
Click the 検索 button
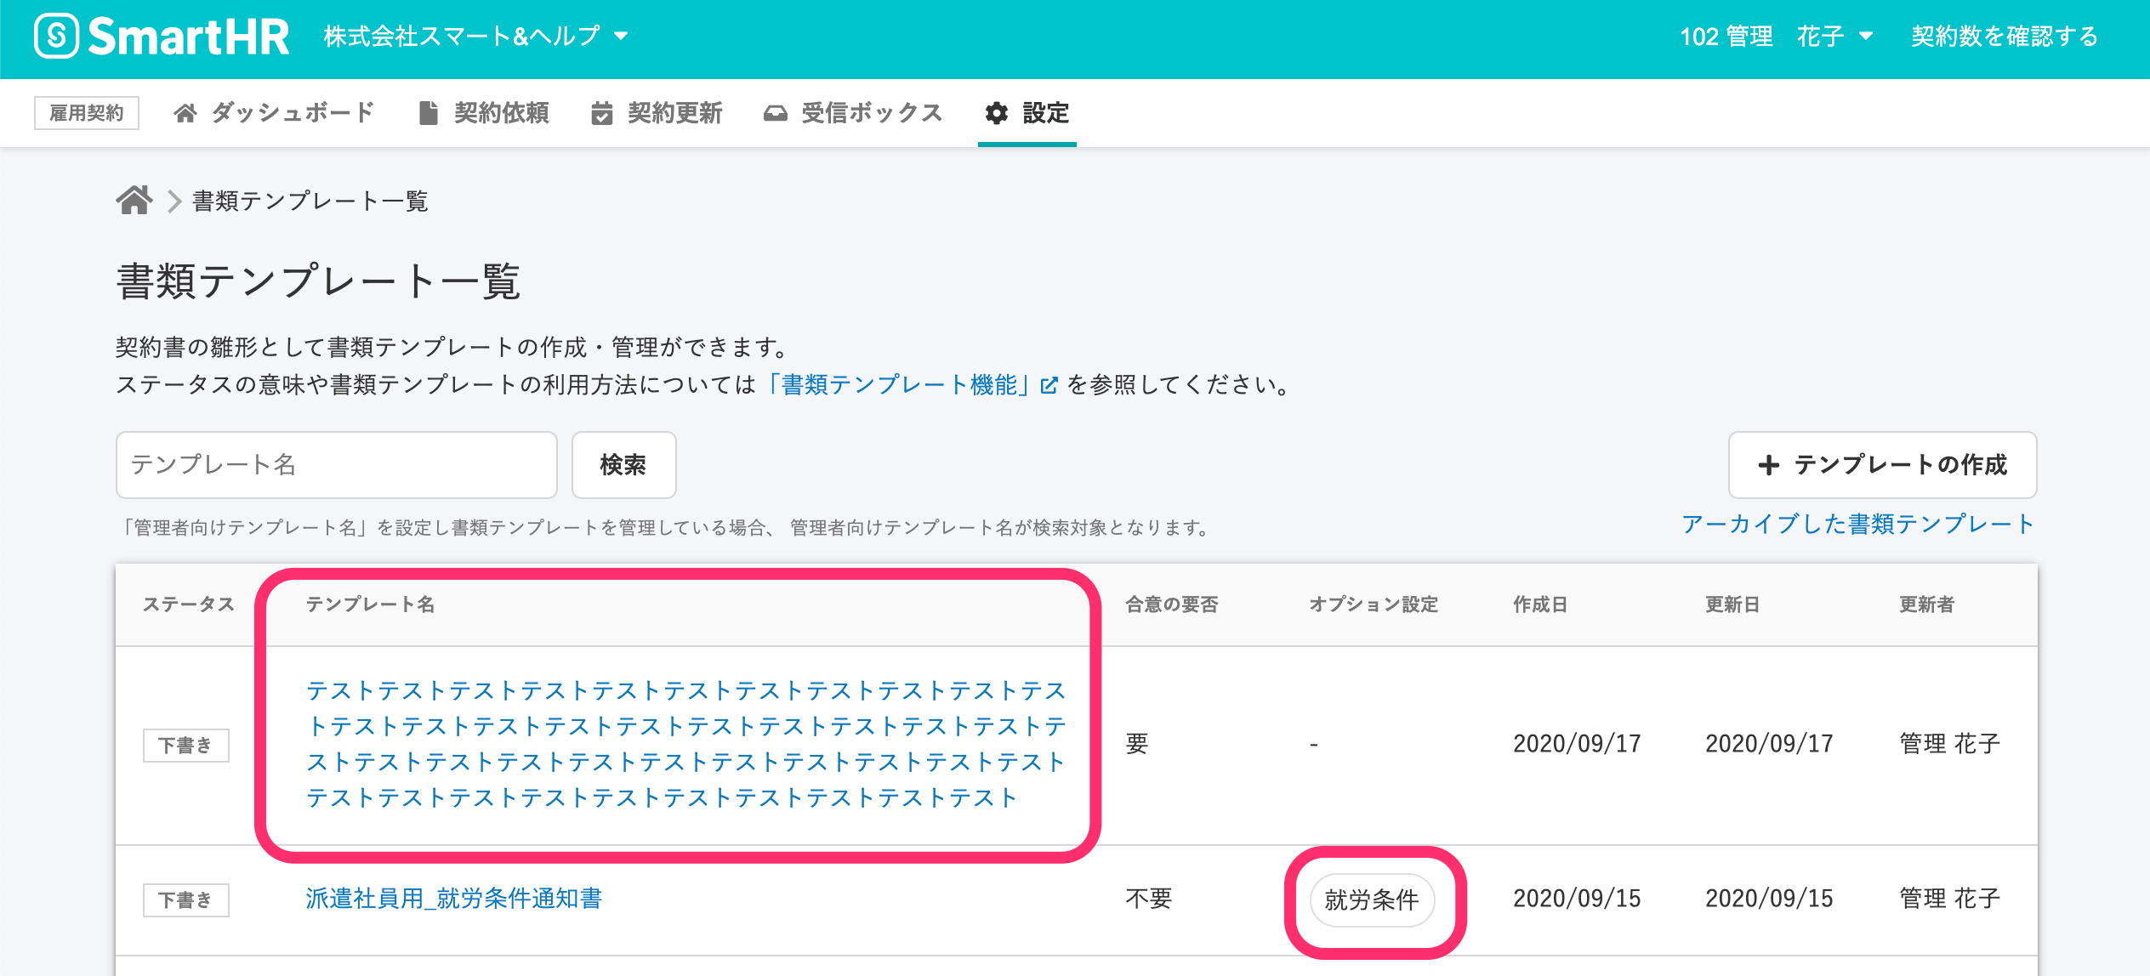coord(624,465)
